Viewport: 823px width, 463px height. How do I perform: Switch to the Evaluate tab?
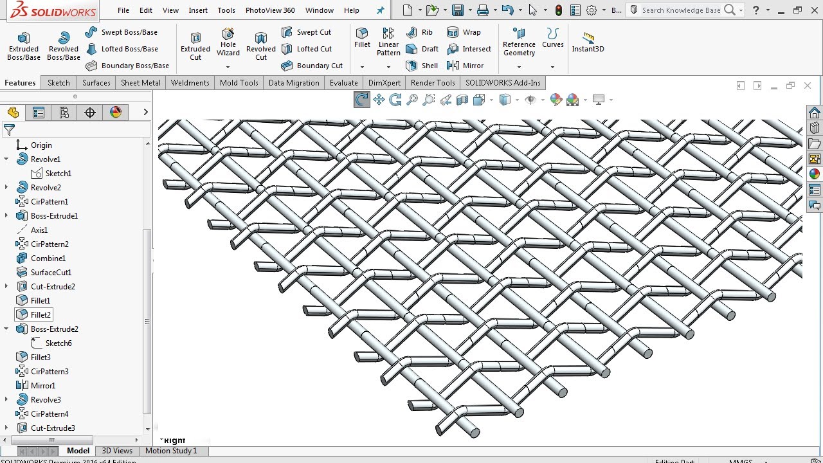pos(344,83)
